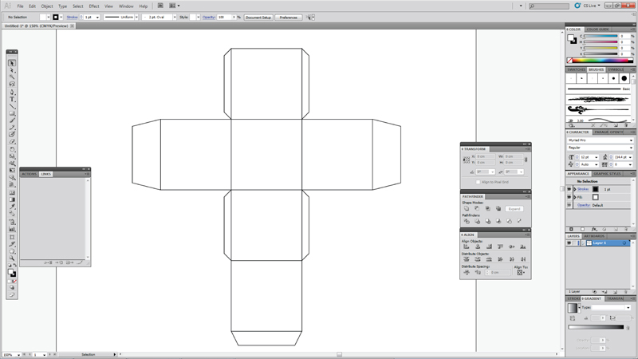Expand Fill row in Appearance panel
This screenshot has height=359, width=638.
[x=575, y=197]
